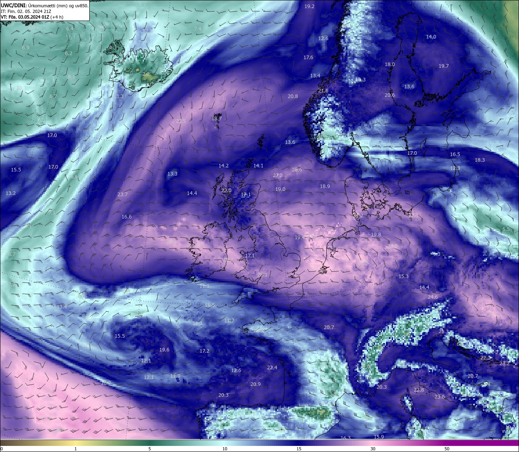Click the 23.6 value label
This screenshot has height=452, width=519.
(440, 397)
